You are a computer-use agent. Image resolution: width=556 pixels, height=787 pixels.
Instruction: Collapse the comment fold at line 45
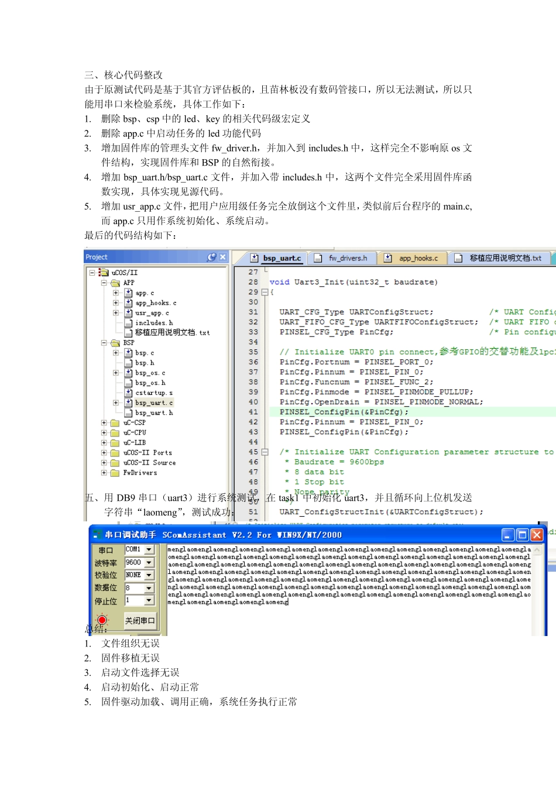coord(265,452)
